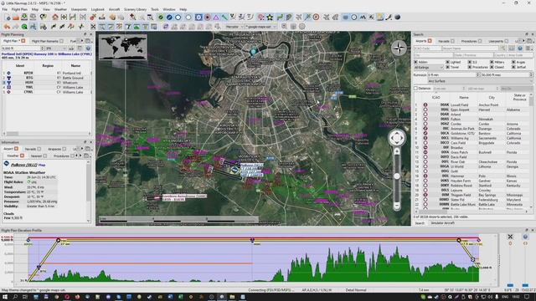
Task: Click the compass rose on the map
Action: point(399,48)
